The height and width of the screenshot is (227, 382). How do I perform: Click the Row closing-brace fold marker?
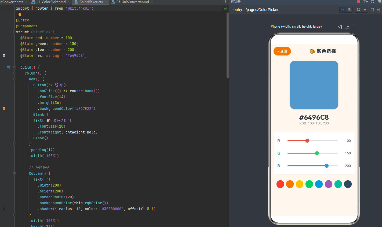click(14, 144)
